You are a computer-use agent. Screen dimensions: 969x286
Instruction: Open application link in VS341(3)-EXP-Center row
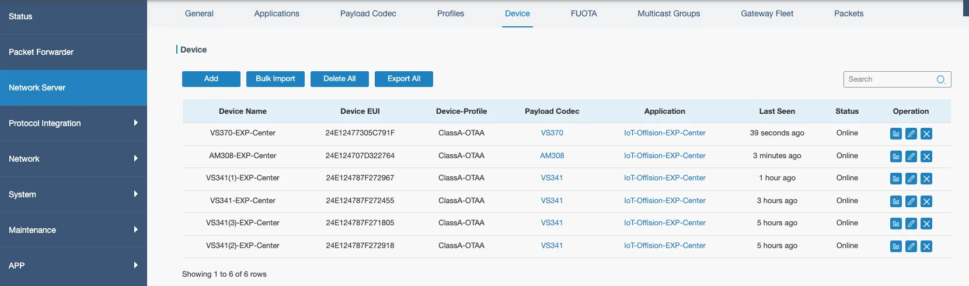665,223
